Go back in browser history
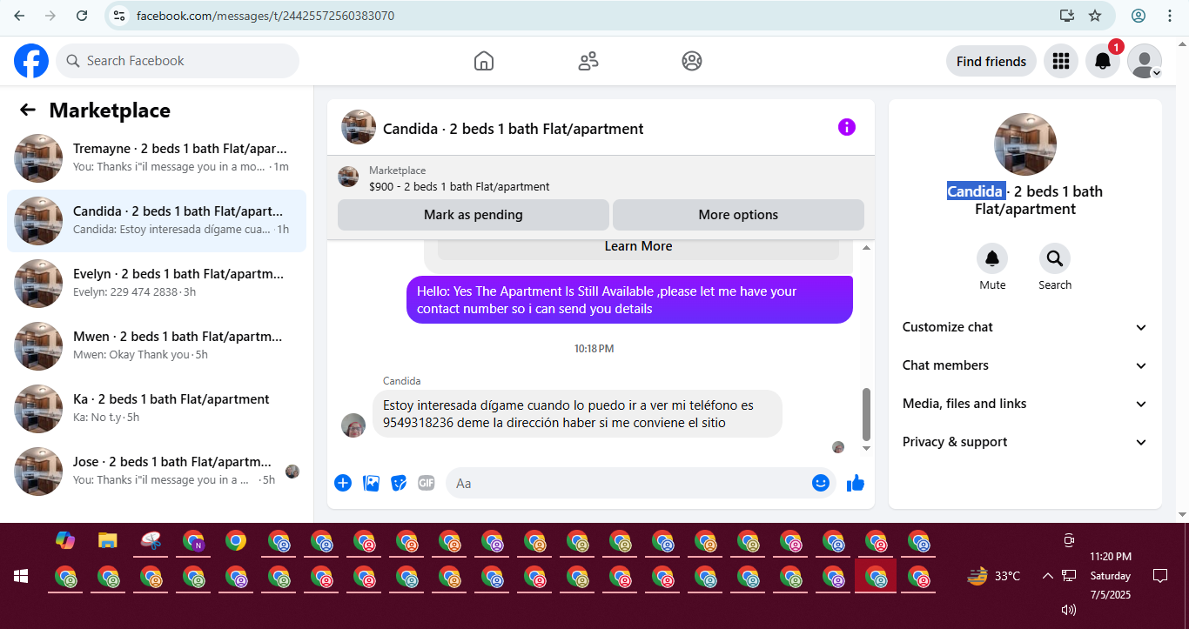This screenshot has width=1189, height=629. click(19, 16)
